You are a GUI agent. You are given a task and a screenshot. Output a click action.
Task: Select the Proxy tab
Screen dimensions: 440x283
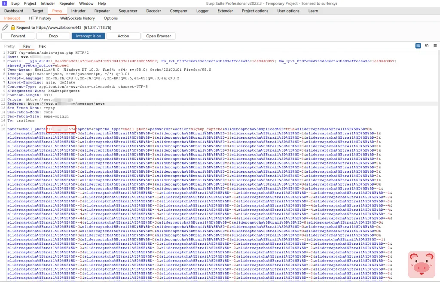coord(57,11)
